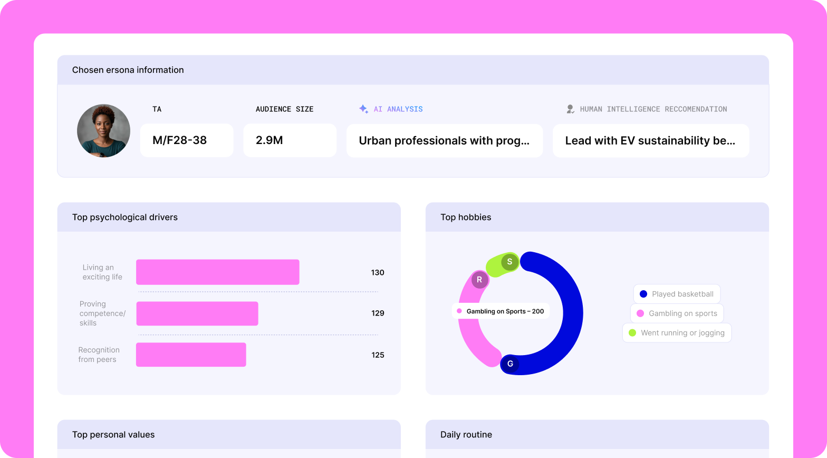Screen dimensions: 827x458
Task: Click the M/F28-38 target audience card
Action: point(187,140)
